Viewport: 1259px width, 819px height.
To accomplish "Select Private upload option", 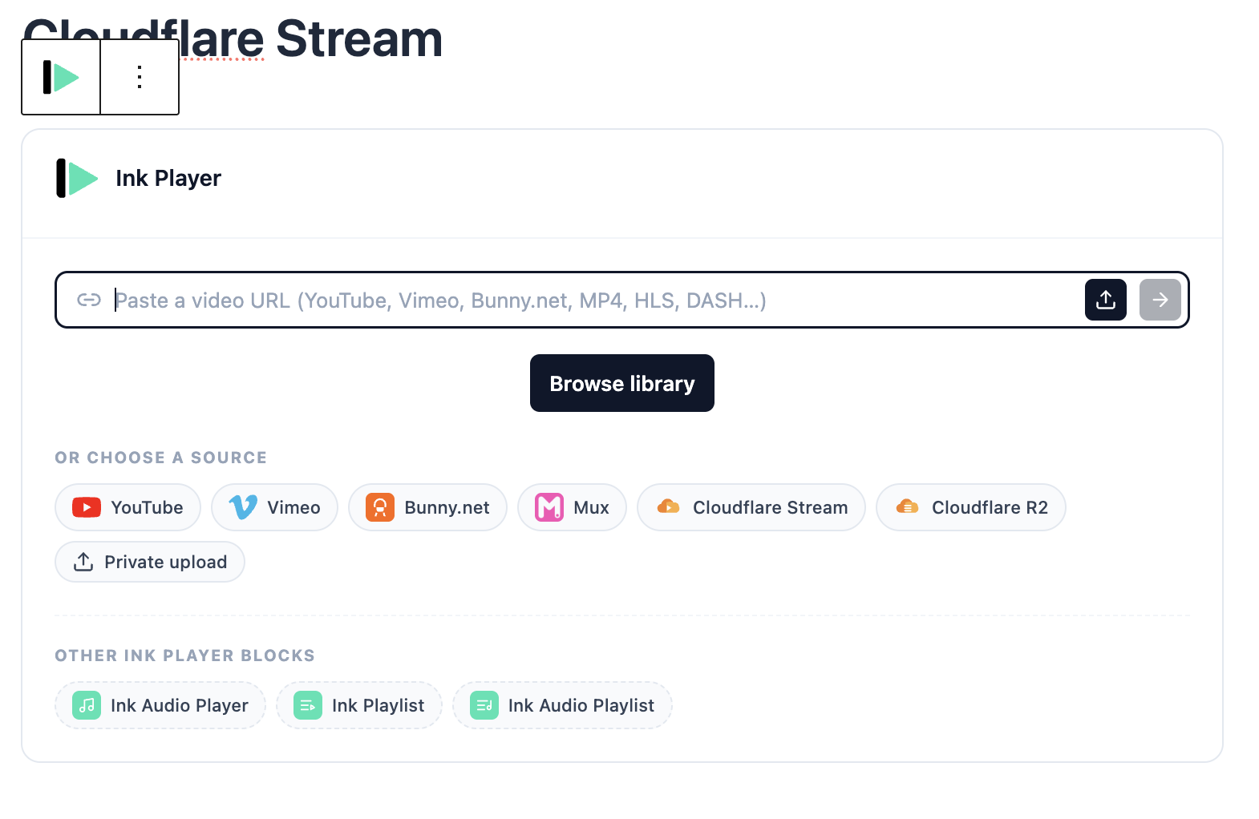I will pyautogui.click(x=150, y=562).
